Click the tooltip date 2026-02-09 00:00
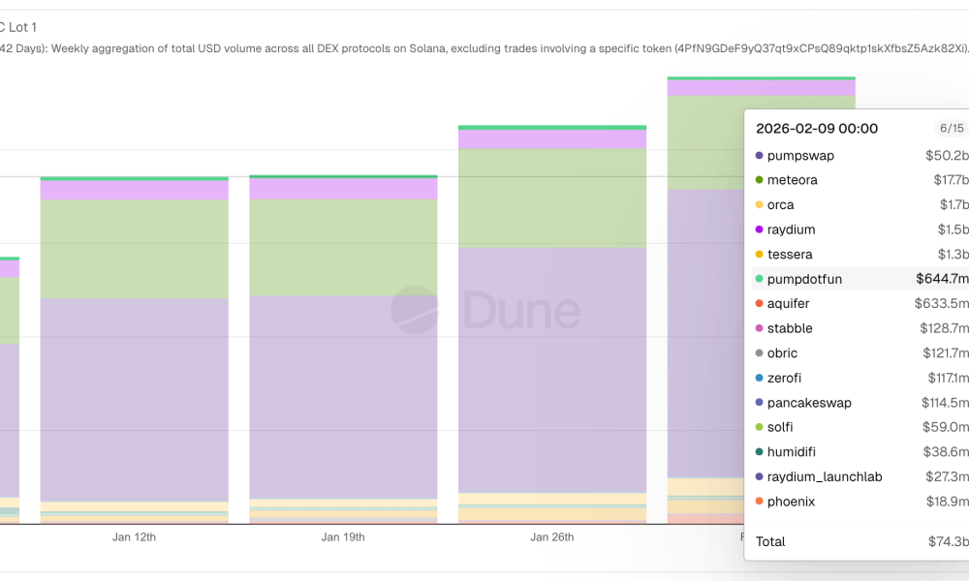The image size is (969, 581). tap(817, 129)
